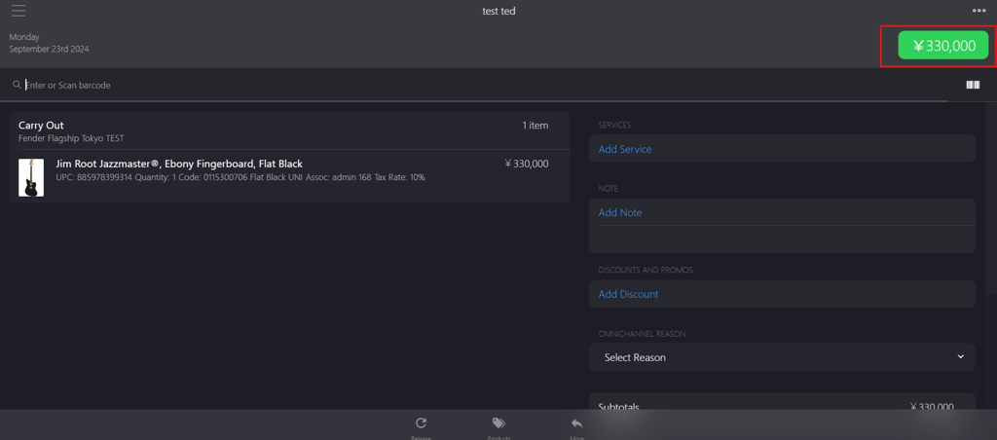Click the search magnifier icon

point(17,85)
